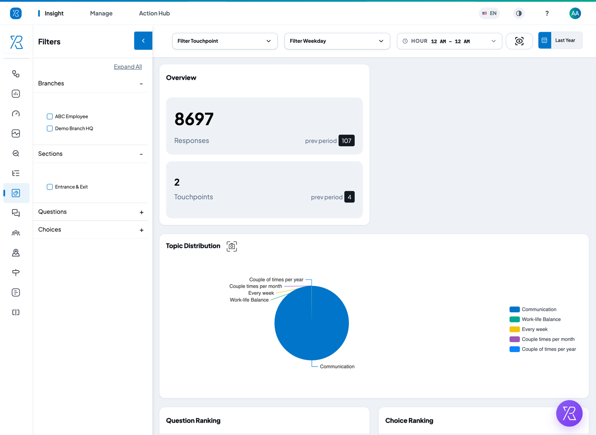Open the speedometer gauge sidebar icon
Image resolution: width=596 pixels, height=435 pixels.
(16, 114)
